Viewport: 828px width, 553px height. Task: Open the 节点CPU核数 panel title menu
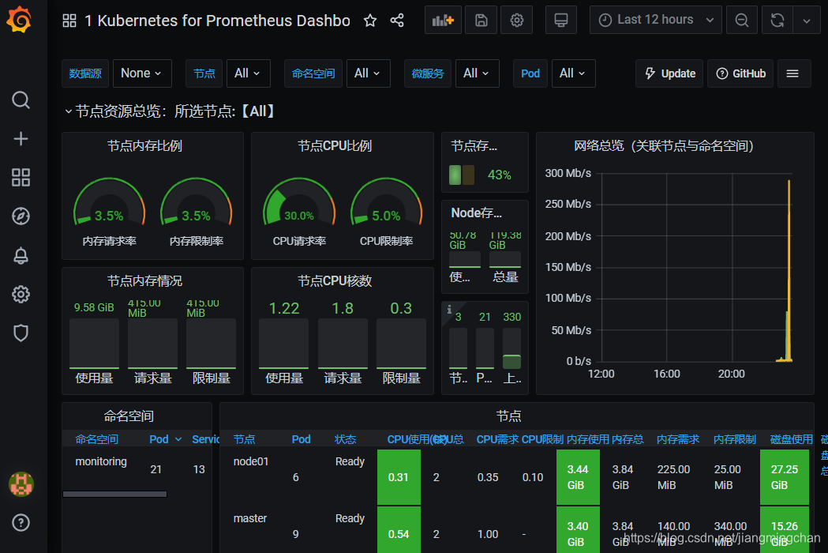click(335, 280)
